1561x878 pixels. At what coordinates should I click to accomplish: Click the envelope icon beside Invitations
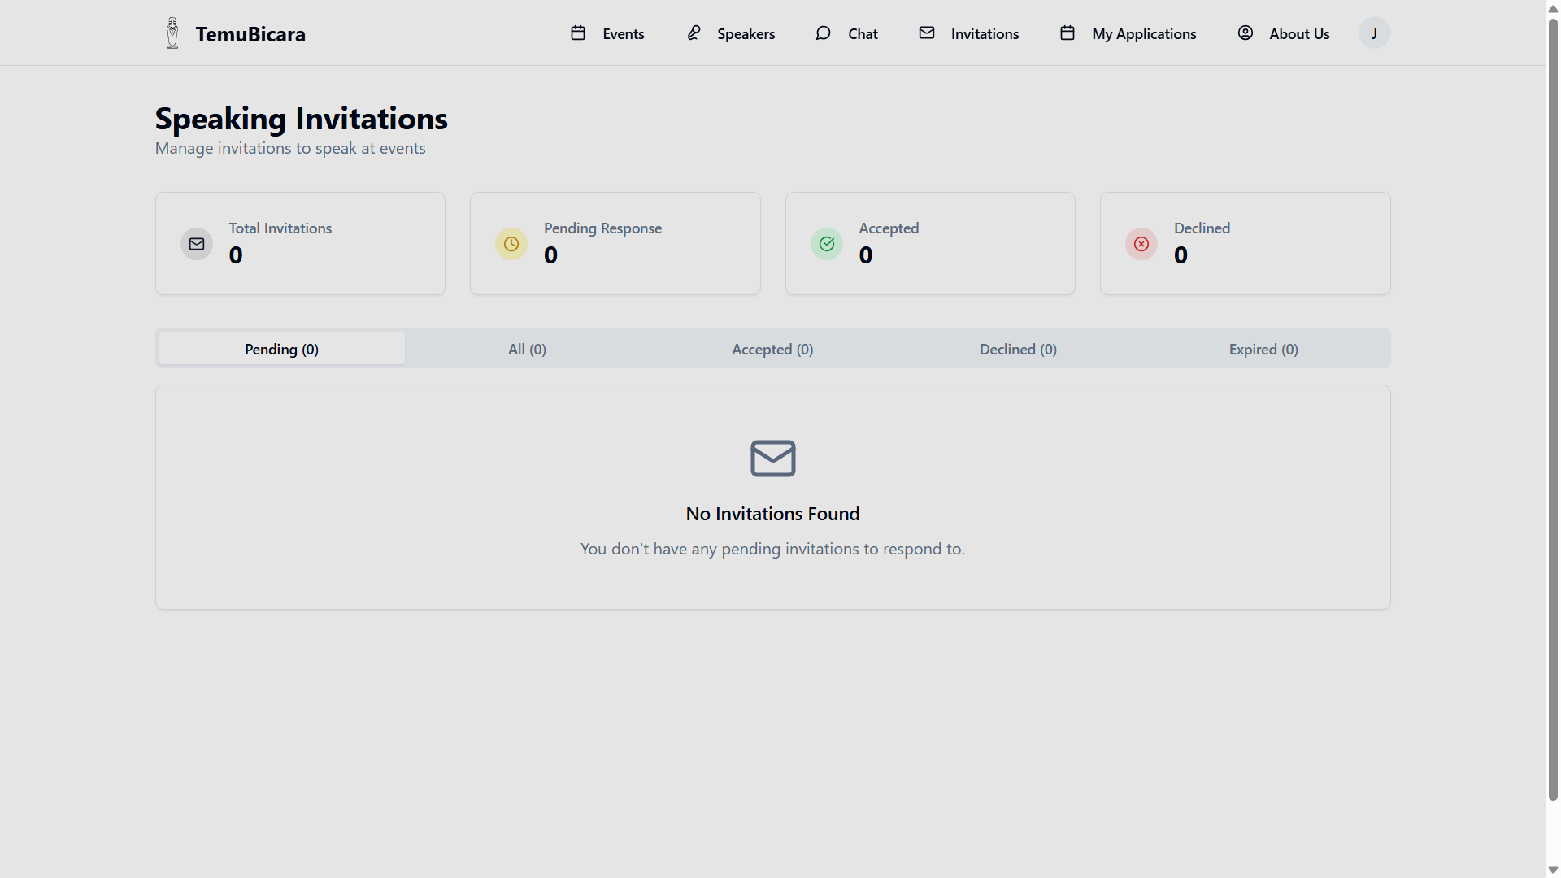[x=927, y=33]
